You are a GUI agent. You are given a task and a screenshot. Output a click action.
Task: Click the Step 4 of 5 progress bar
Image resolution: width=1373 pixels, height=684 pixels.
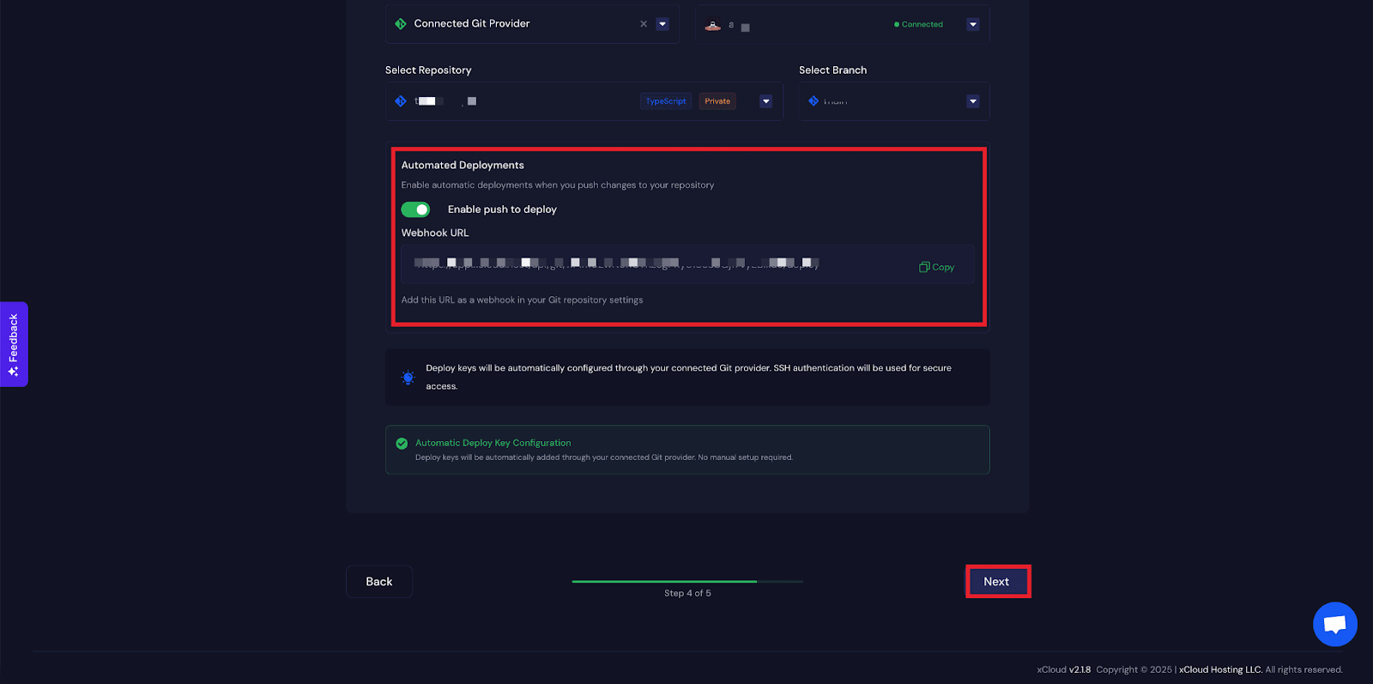click(x=686, y=581)
